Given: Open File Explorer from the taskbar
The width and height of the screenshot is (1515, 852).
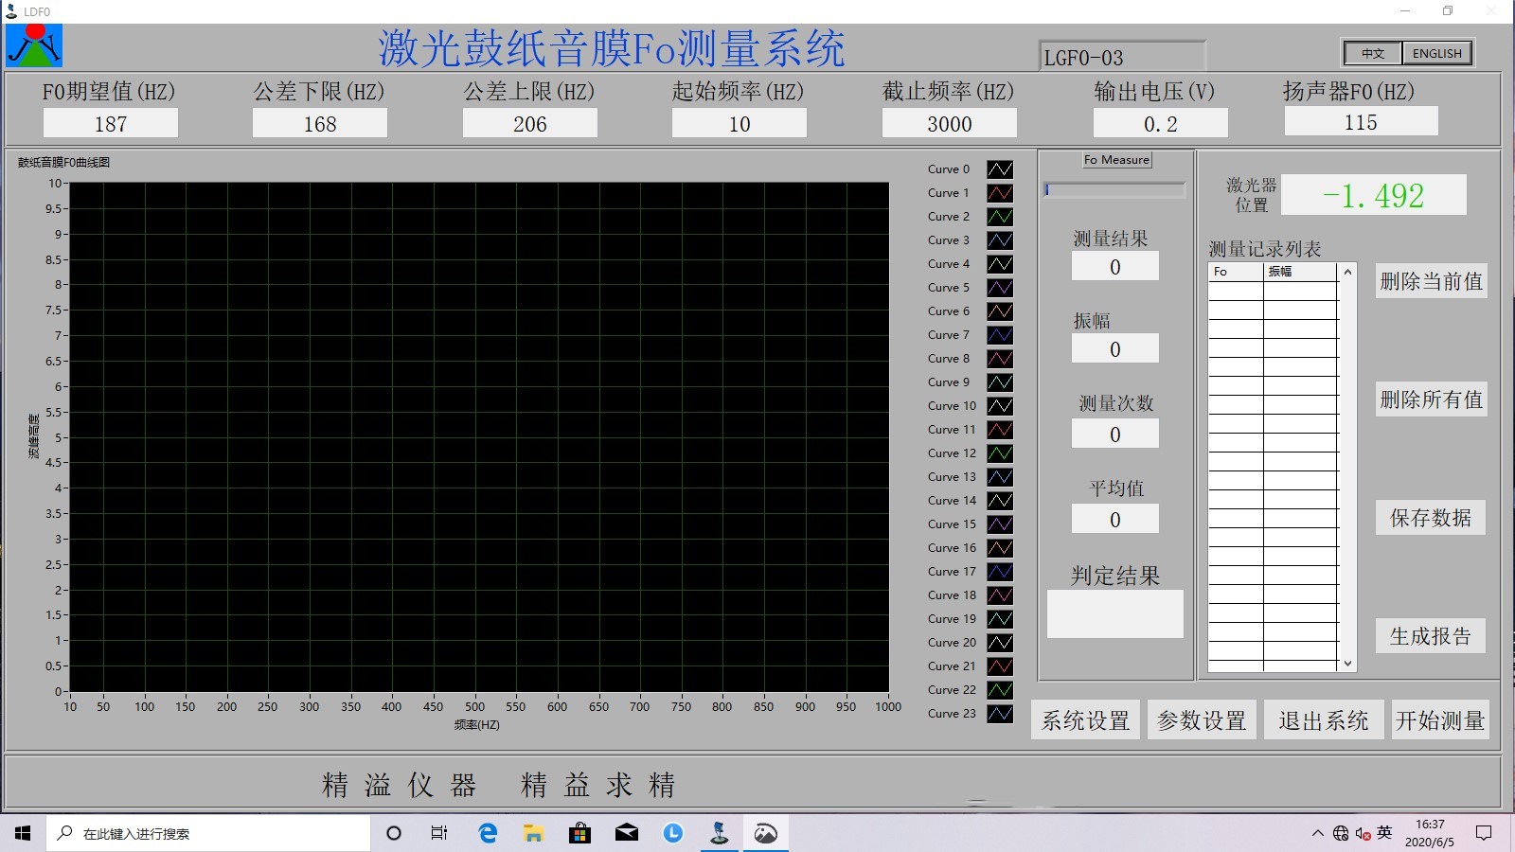Looking at the screenshot, I should click(x=534, y=833).
